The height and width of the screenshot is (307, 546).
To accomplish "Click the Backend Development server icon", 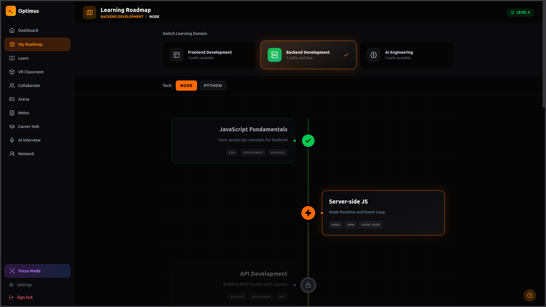I will [274, 55].
